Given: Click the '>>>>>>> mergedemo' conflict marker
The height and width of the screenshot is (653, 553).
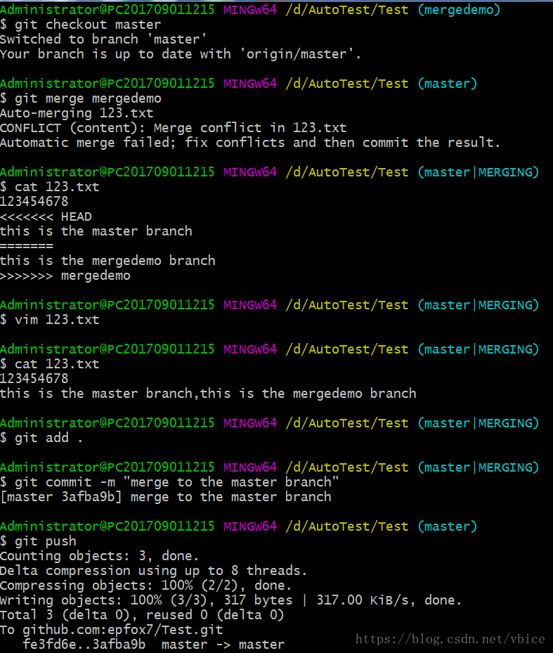Looking at the screenshot, I should click(x=65, y=276).
